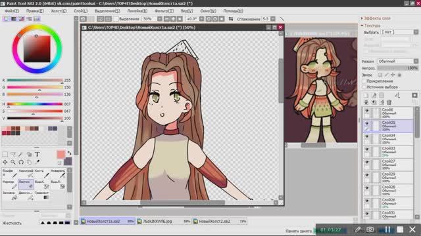The width and height of the screenshot is (421, 236).
Task: Choose the Градиент gradient tool
Action: tap(42, 195)
